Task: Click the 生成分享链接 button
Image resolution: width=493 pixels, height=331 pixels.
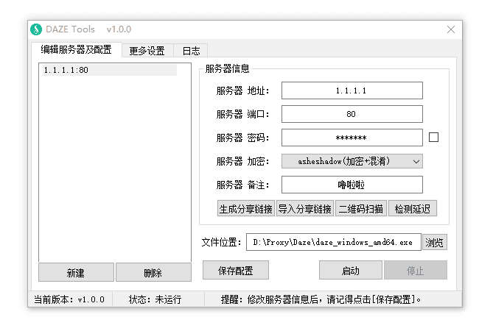Action: coord(245,208)
